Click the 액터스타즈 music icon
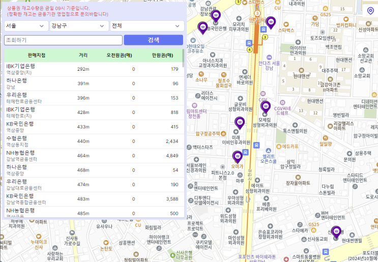Screen dimensions: 378x262 coord(189,147)
